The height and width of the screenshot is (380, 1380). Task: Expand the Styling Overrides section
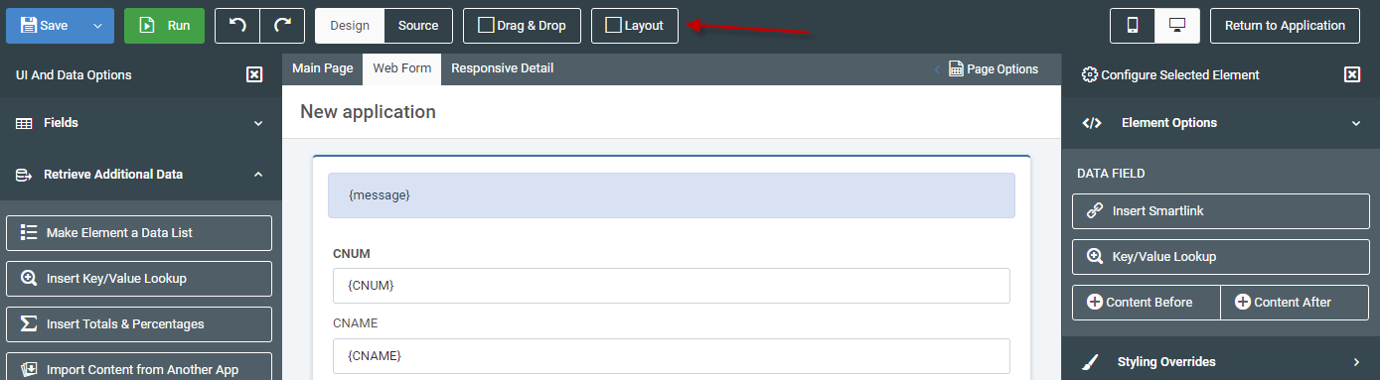pyautogui.click(x=1221, y=362)
